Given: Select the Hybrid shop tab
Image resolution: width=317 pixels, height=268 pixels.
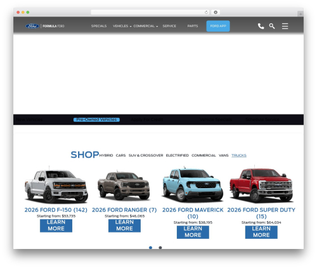Looking at the screenshot, I should [106, 155].
